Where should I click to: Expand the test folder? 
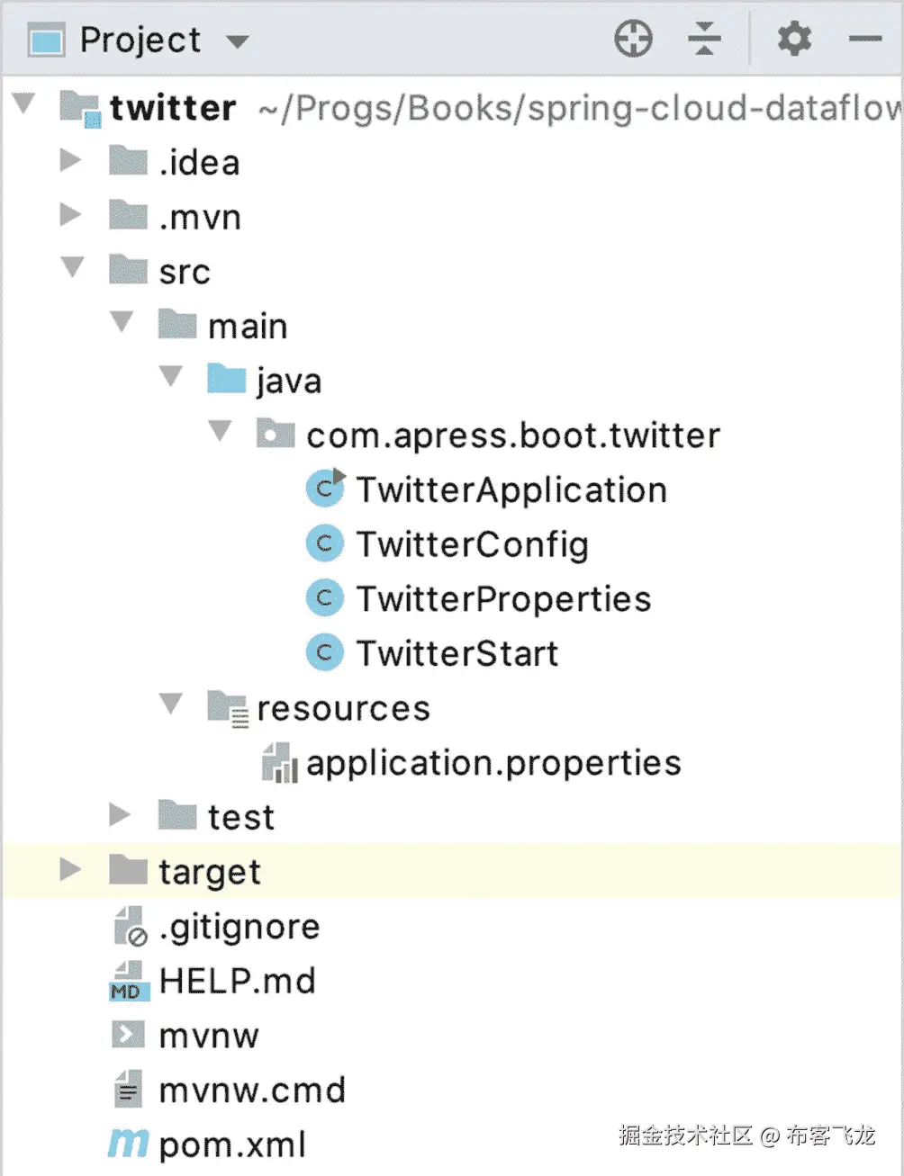click(x=120, y=815)
